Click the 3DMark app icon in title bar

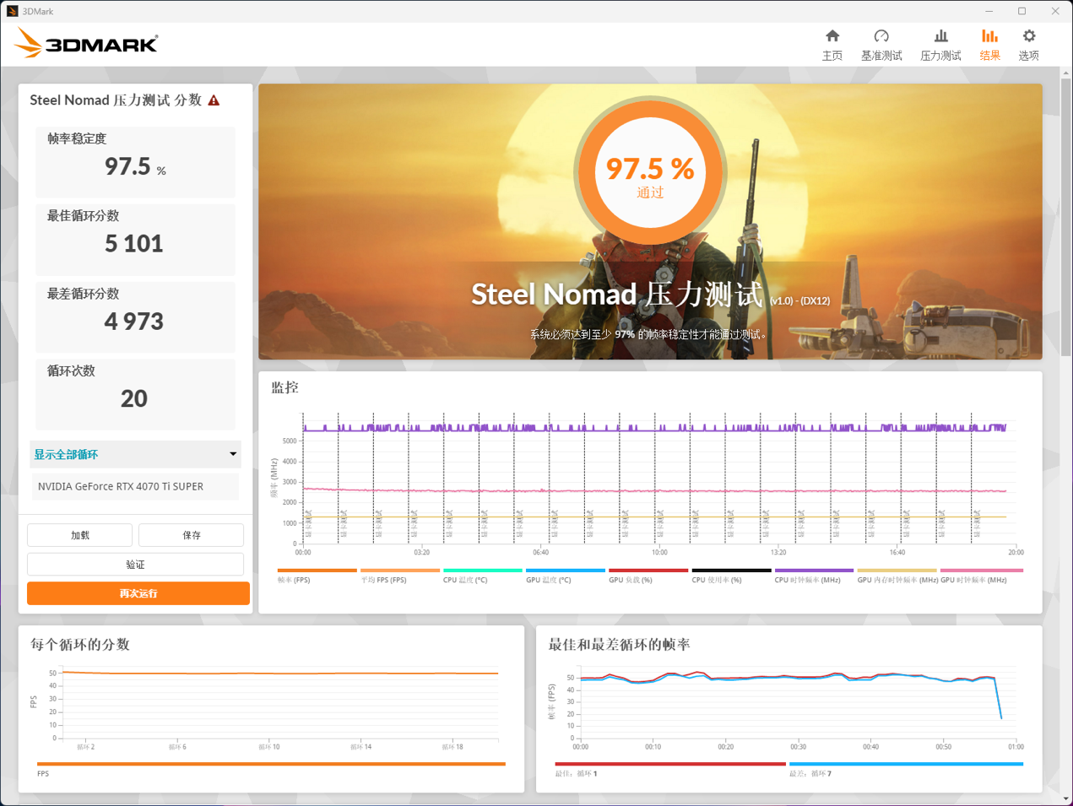[x=12, y=11]
